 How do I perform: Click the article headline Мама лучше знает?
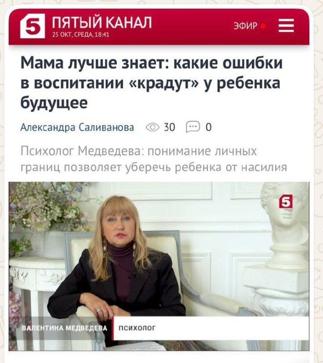click(x=152, y=83)
